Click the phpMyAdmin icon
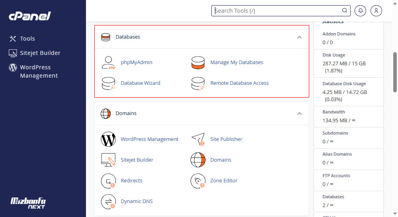 pyautogui.click(x=108, y=63)
